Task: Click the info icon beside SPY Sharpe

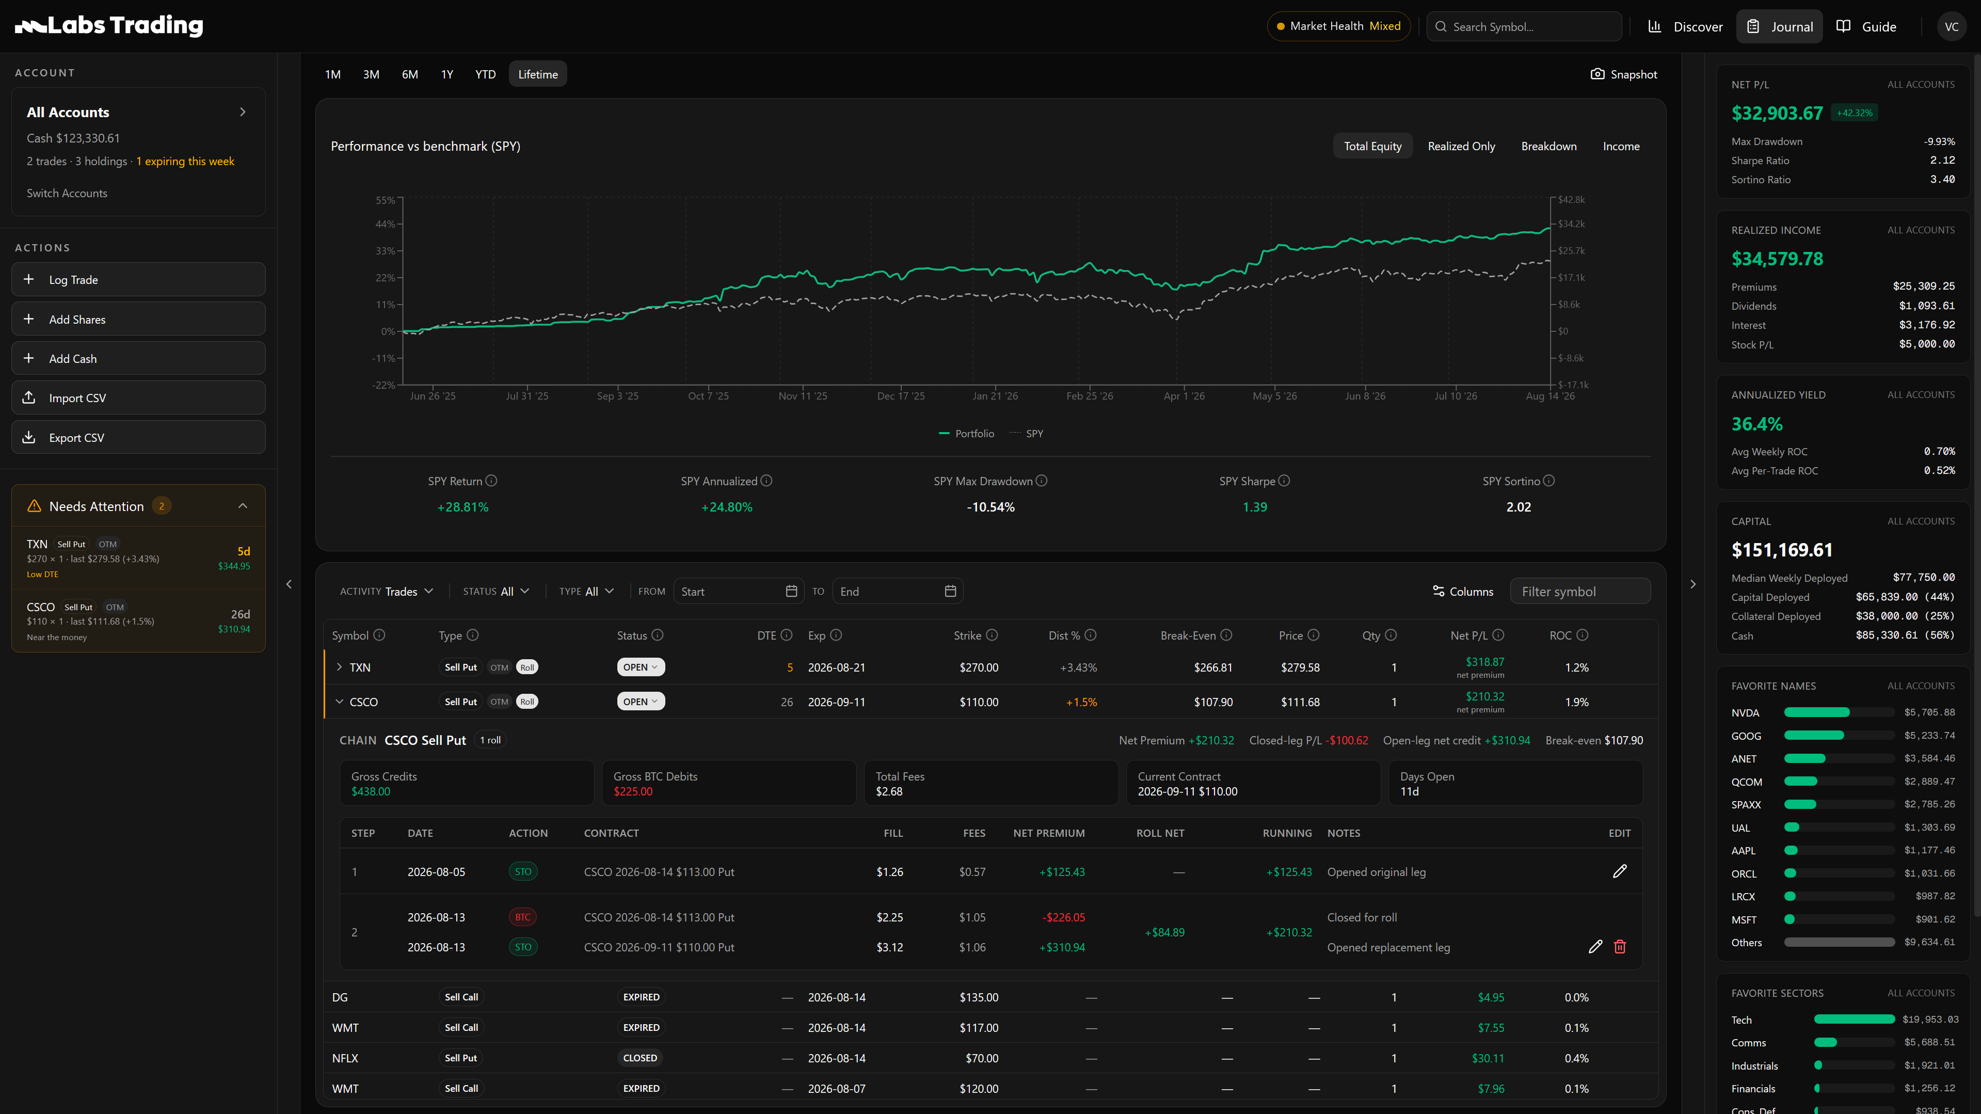Action: 1284,481
